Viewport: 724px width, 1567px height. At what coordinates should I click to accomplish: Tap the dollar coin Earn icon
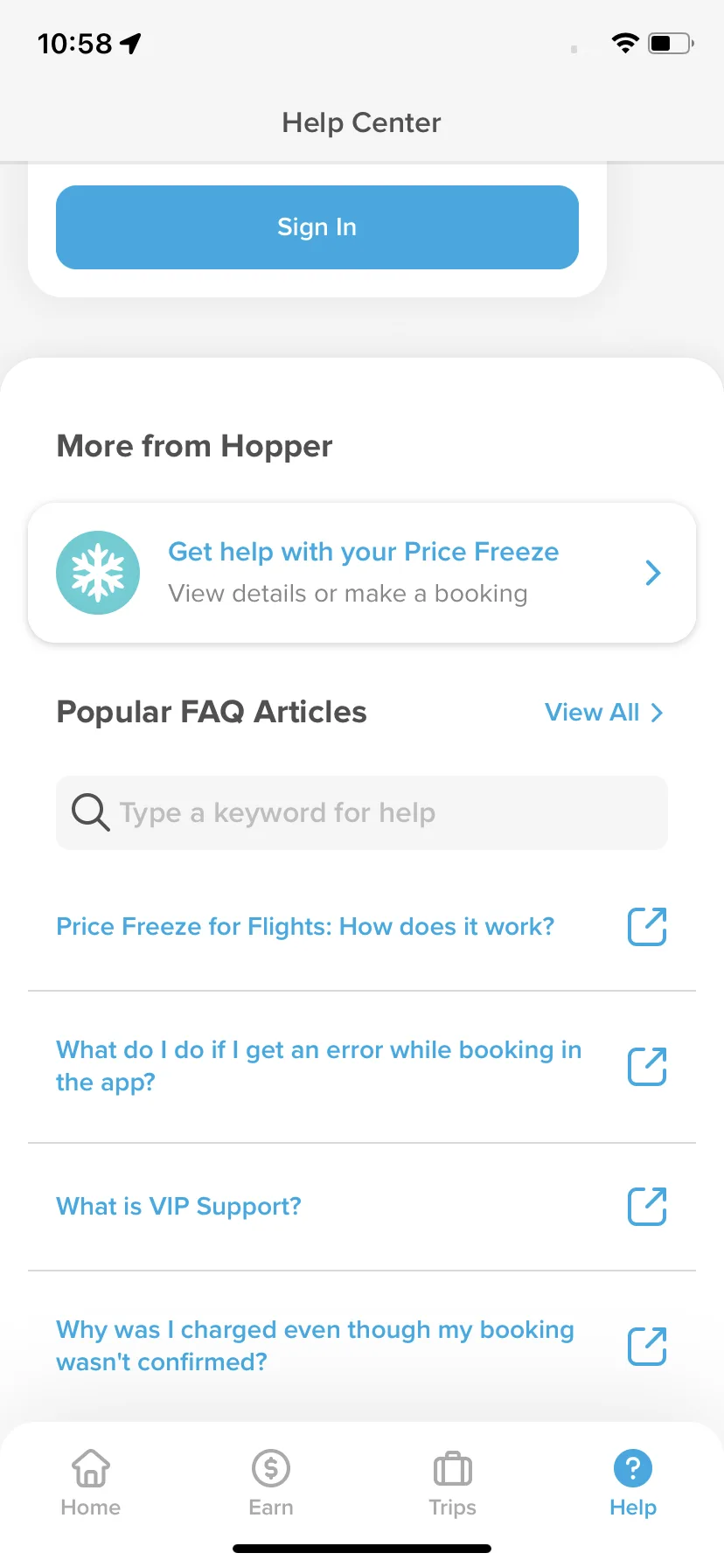point(271,1468)
